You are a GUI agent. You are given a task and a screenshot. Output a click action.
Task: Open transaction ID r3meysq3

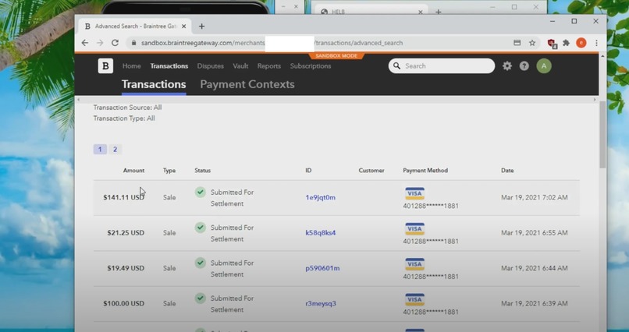[x=321, y=304]
